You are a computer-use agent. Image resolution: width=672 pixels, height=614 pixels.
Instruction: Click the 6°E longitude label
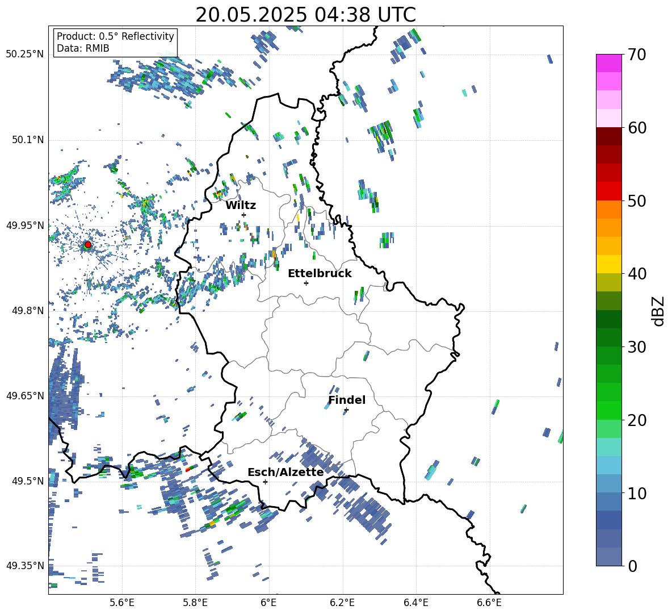pyautogui.click(x=268, y=603)
